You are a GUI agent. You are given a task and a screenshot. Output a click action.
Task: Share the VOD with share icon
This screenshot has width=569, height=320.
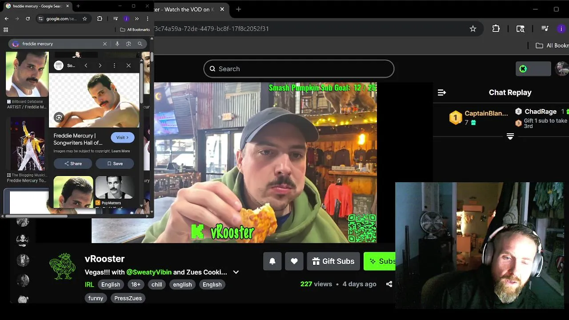pos(389,284)
